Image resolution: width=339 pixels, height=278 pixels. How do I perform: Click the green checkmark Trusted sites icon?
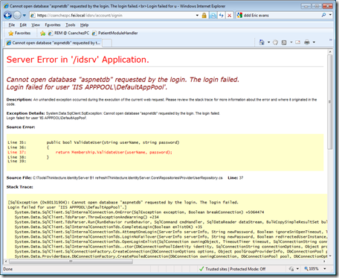pos(201,269)
